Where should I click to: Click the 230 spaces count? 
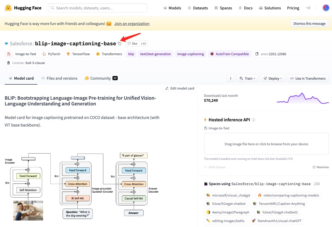[317, 184]
